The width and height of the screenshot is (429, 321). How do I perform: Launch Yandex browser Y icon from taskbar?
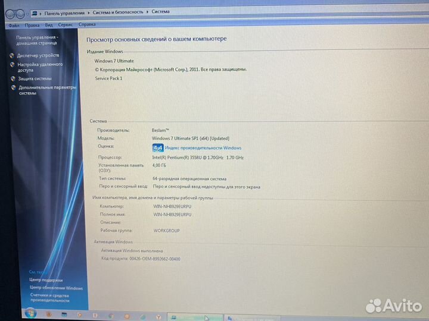pos(158,317)
